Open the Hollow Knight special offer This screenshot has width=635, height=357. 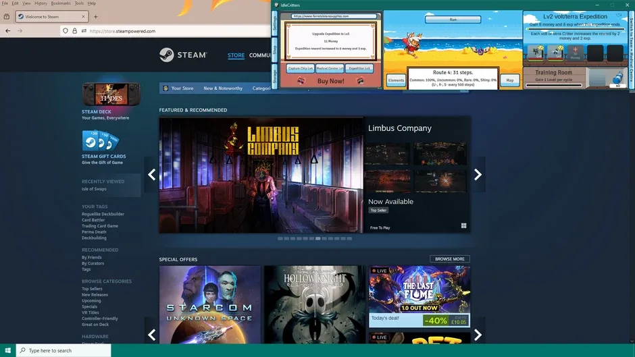(x=315, y=305)
